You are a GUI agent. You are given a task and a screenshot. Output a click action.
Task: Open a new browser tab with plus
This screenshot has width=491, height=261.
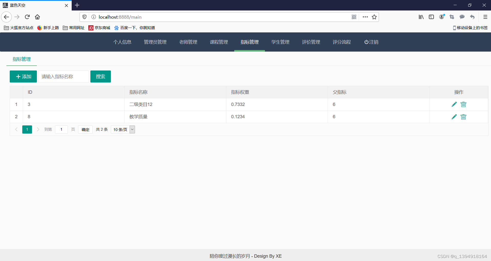pos(77,5)
